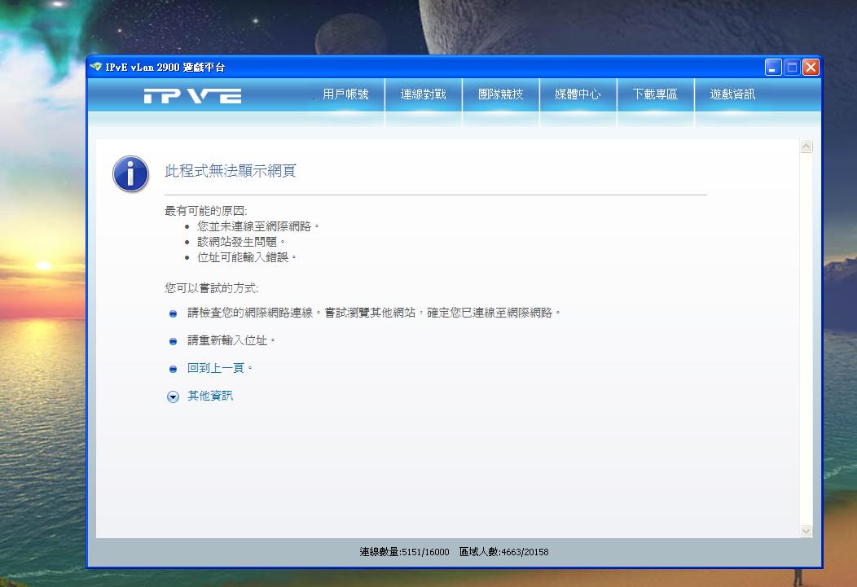Click the bullet icon beside 回到上一頁
Screen dimensions: 857x587
pos(173,369)
